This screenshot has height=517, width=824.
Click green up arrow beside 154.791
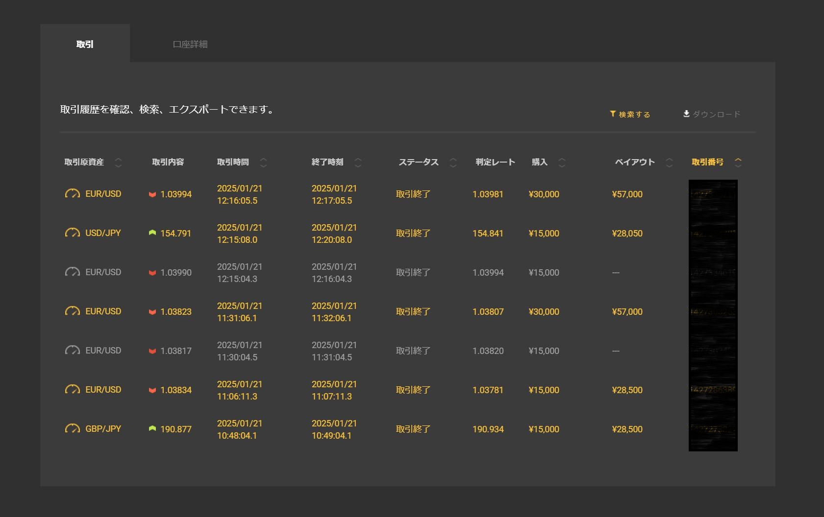pyautogui.click(x=152, y=233)
